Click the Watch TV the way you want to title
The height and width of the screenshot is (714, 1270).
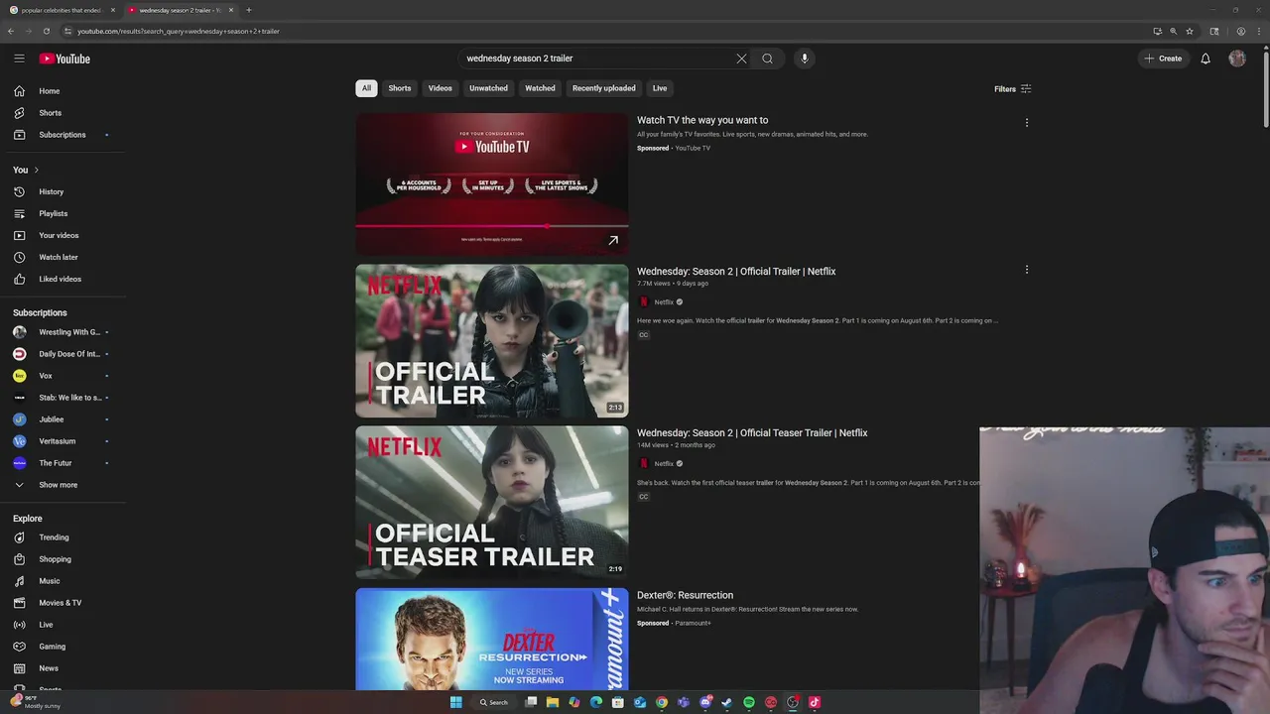[x=702, y=120]
